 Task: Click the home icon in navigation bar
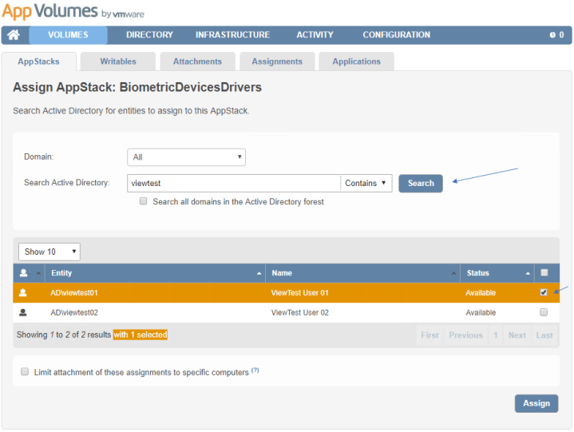14,35
